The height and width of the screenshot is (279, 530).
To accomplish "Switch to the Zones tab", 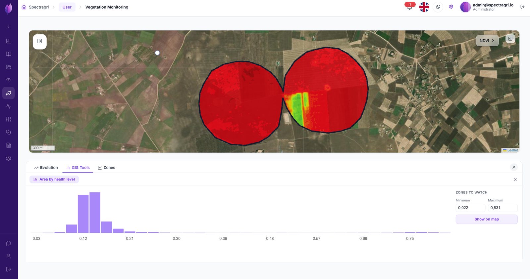I will [106, 168].
